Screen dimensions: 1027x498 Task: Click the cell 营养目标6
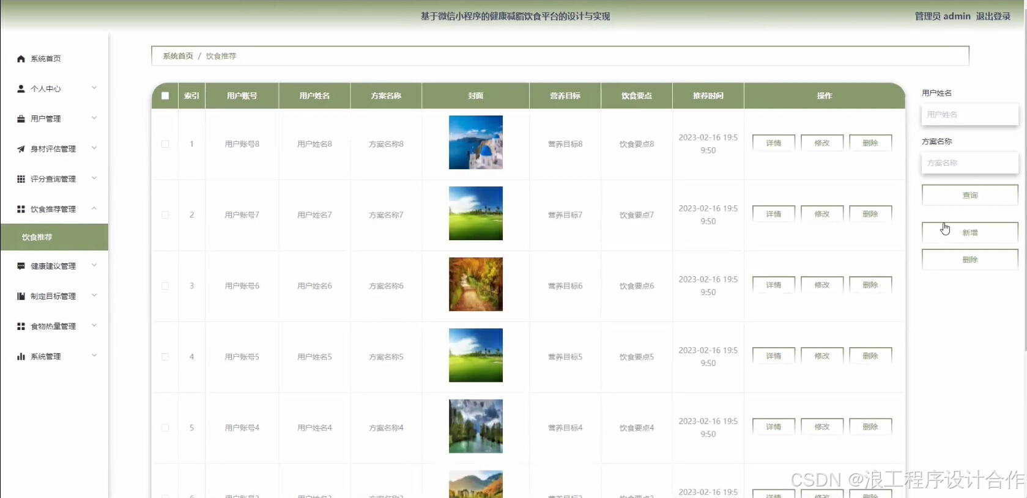[x=565, y=286]
